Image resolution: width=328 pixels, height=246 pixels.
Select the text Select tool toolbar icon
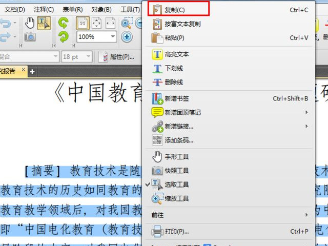(x=44, y=23)
